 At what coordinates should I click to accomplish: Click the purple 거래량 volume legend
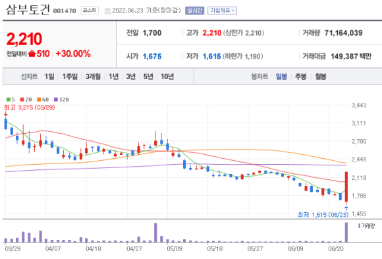(366, 226)
